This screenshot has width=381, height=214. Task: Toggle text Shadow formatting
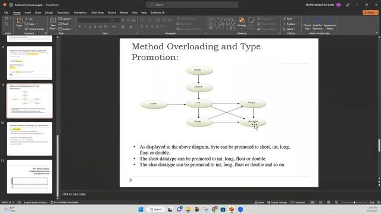coord(95,27)
